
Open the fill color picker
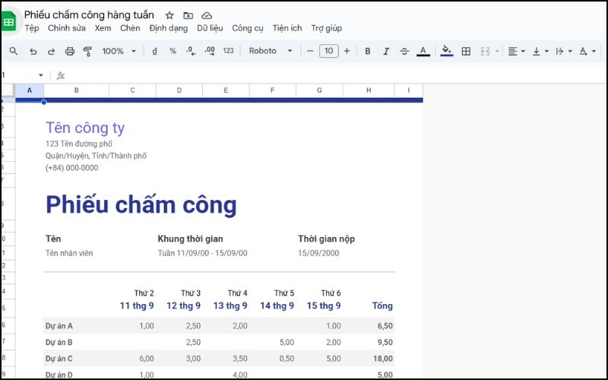[x=447, y=51]
